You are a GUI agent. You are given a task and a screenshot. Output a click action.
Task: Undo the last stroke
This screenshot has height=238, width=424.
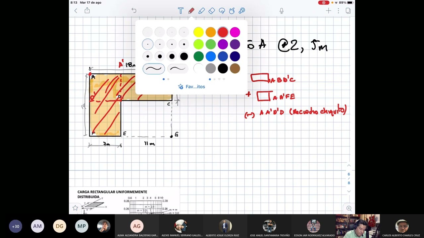[x=134, y=11]
